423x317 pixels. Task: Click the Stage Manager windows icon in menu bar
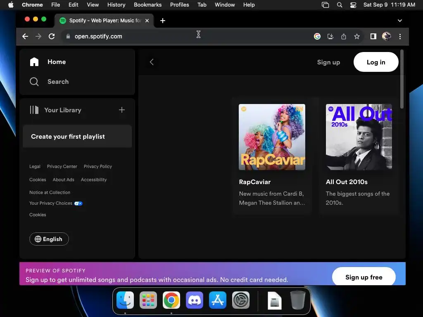(x=326, y=5)
